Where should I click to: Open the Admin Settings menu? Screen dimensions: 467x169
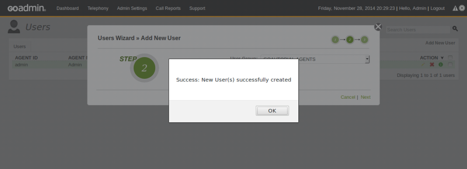132,8
